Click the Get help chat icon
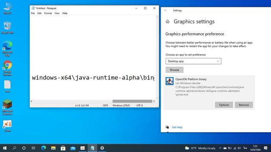This screenshot has width=271, height=152. coord(167,127)
